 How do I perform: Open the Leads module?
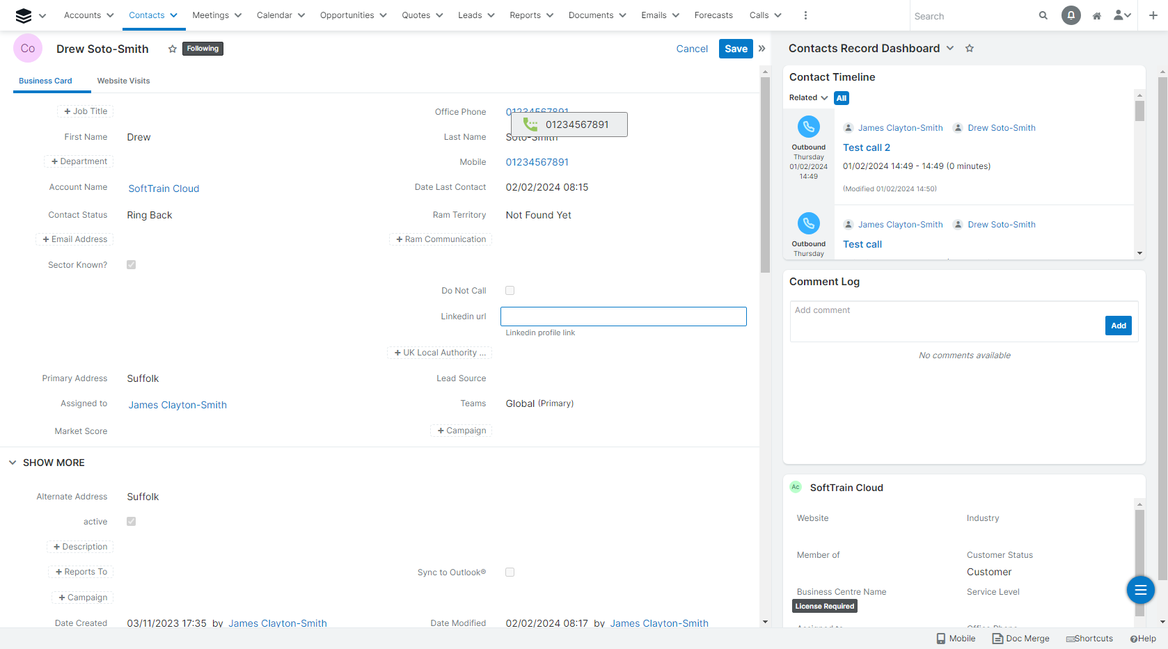coord(470,15)
